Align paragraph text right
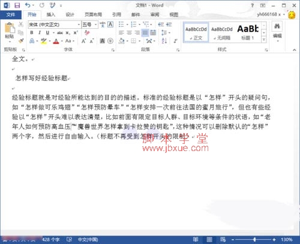This screenshot has width=300, height=244. pyautogui.click(x=137, y=32)
